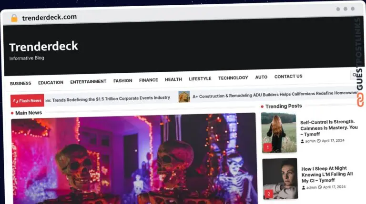This screenshot has width=366, height=204.
Task: Open the Business menu item
Action: tap(20, 83)
